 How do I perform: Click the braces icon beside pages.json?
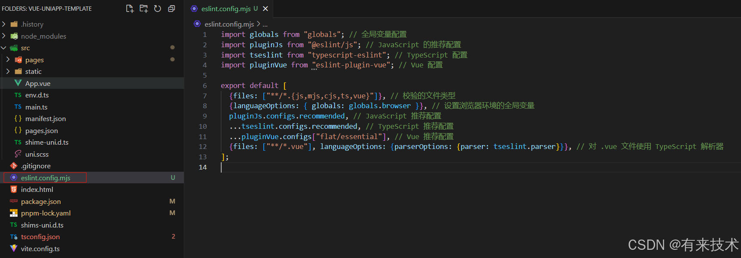point(18,130)
